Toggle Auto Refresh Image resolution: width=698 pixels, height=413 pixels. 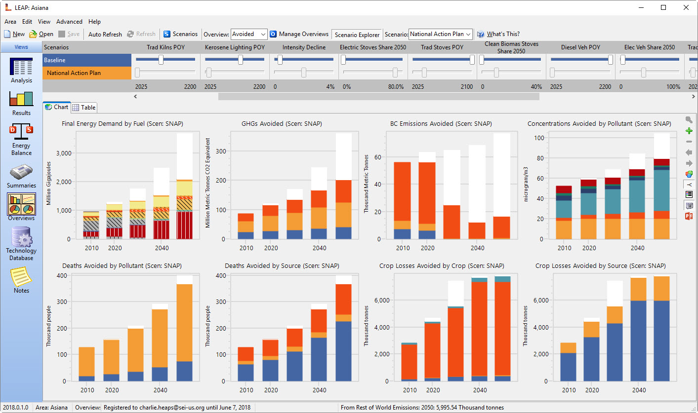tap(105, 34)
